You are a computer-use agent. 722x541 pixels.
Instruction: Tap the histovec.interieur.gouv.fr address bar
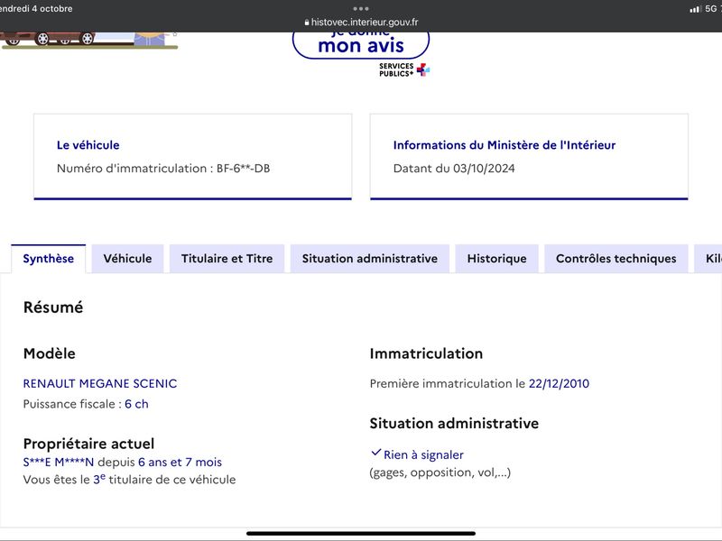[361, 22]
